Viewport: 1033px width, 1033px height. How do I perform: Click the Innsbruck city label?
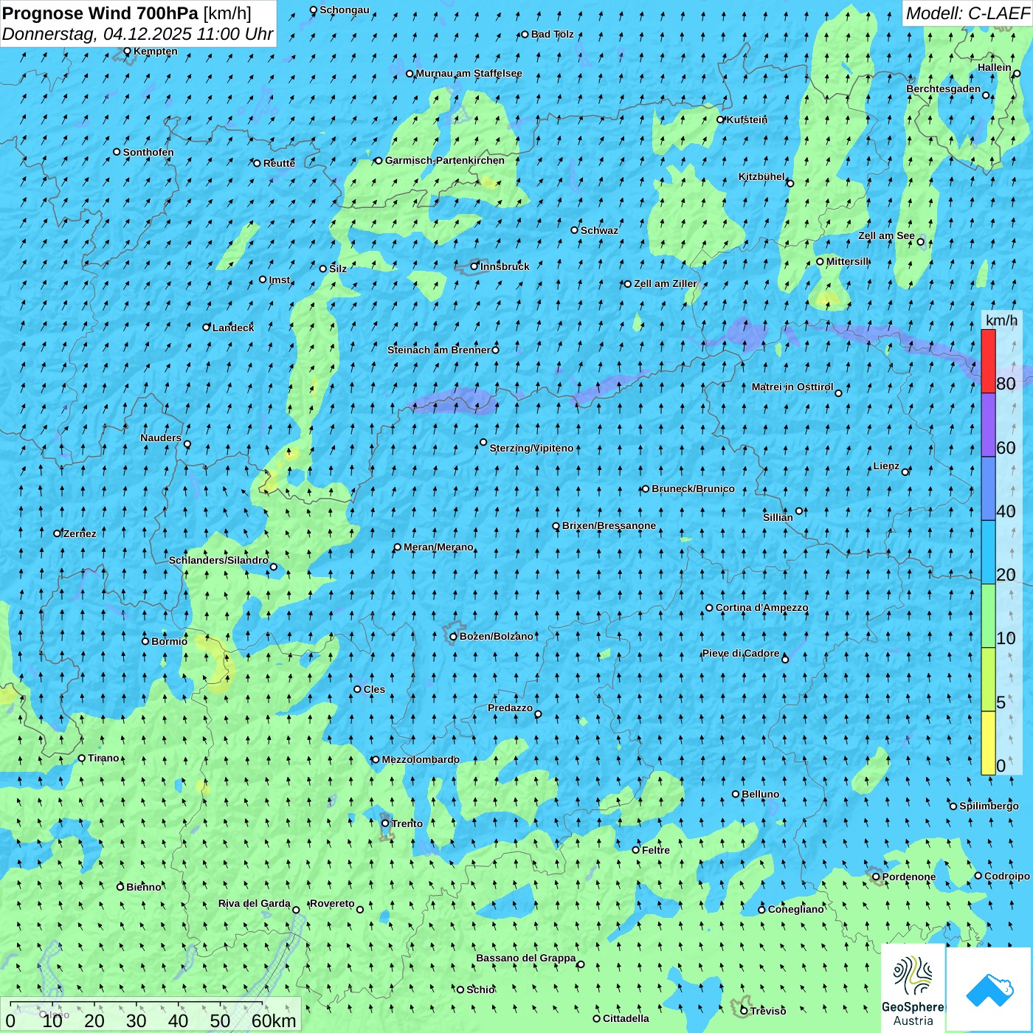505,266
